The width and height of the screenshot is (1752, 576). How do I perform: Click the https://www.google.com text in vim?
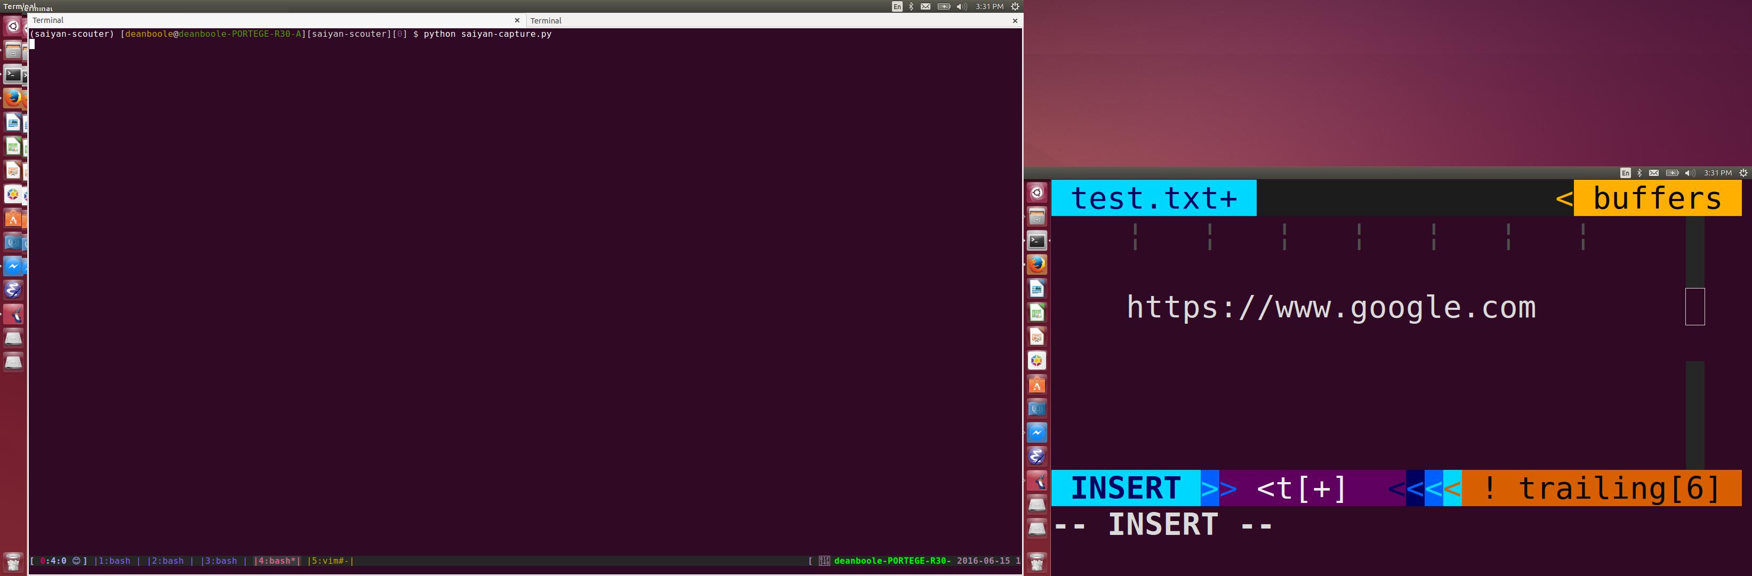pyautogui.click(x=1331, y=307)
